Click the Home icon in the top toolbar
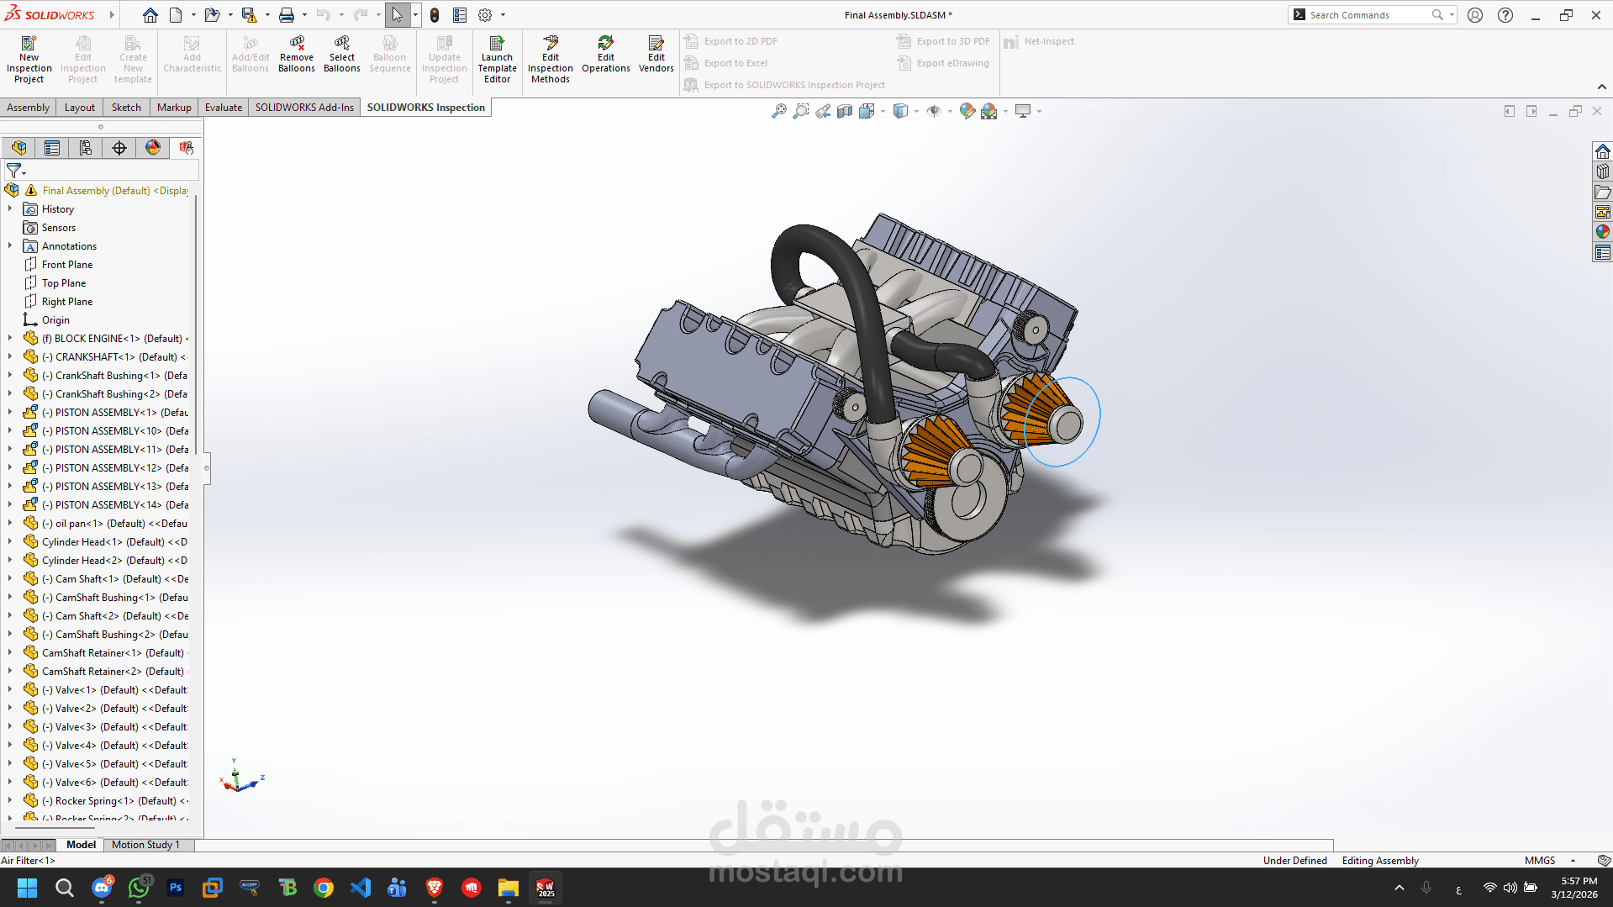 150,15
